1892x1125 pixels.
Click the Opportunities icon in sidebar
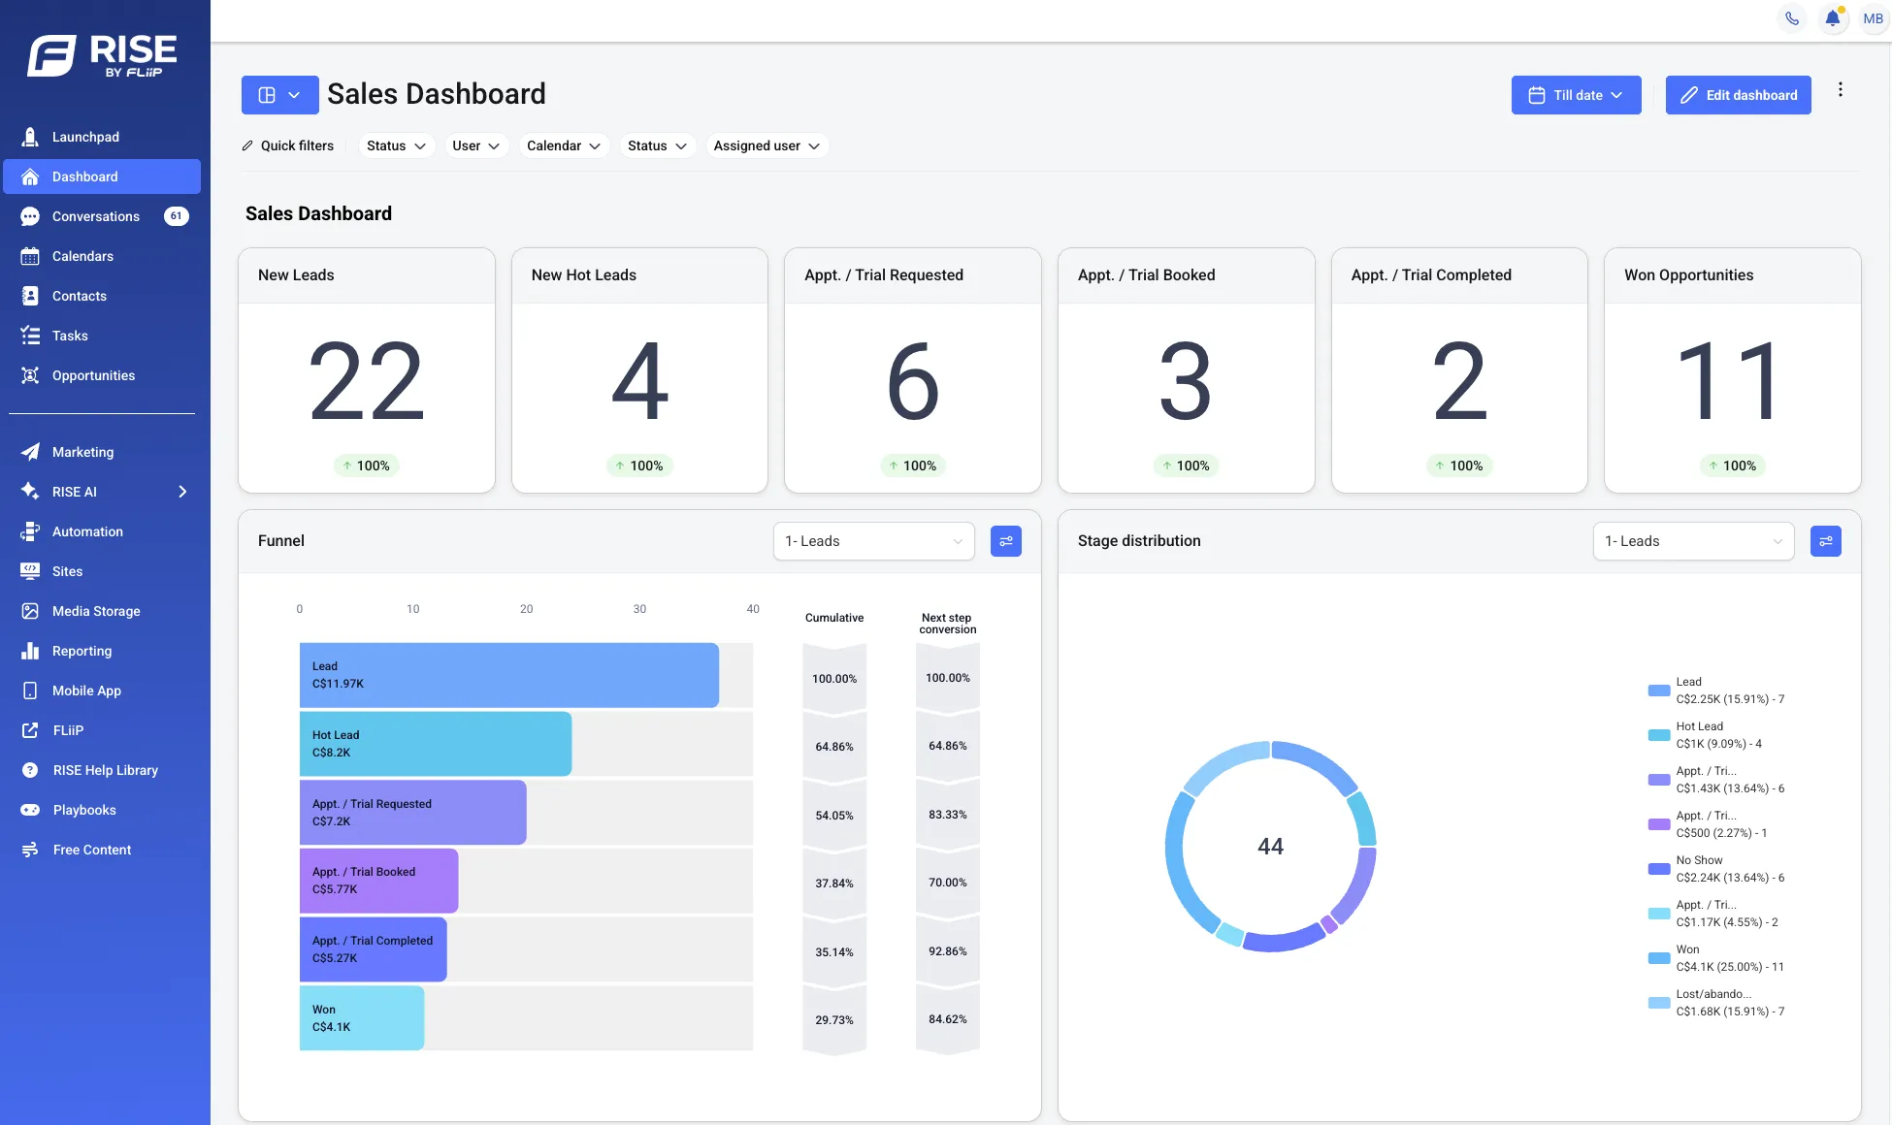click(x=30, y=375)
